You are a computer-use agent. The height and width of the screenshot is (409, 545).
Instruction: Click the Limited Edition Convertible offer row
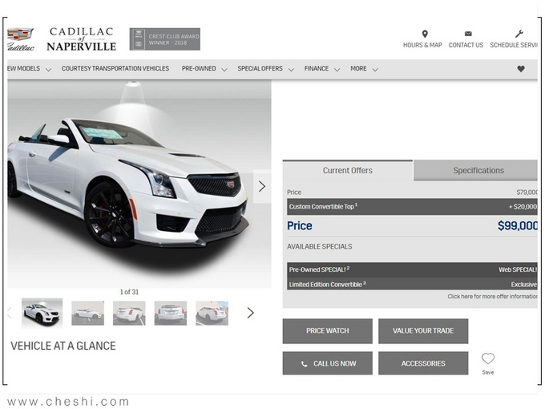pos(412,285)
